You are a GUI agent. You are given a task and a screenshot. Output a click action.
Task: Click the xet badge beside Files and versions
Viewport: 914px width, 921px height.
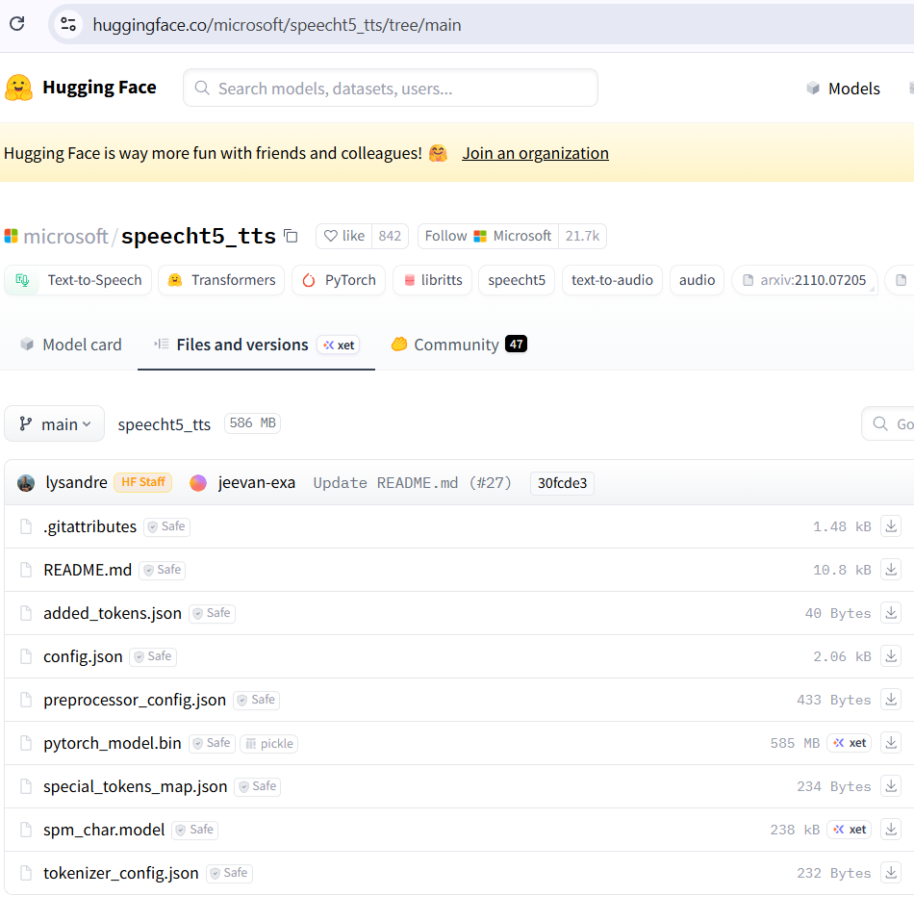(x=339, y=345)
